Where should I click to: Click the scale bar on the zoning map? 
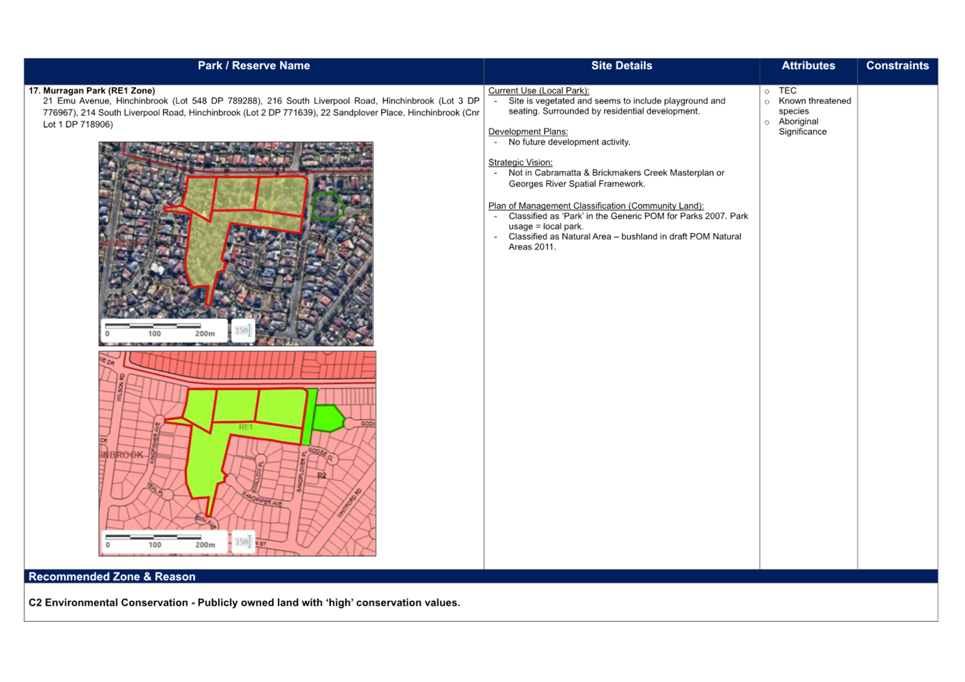click(164, 542)
